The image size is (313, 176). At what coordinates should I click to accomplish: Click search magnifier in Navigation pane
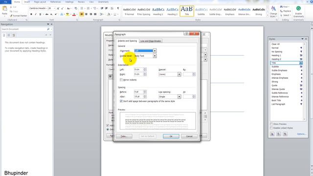coord(48,29)
